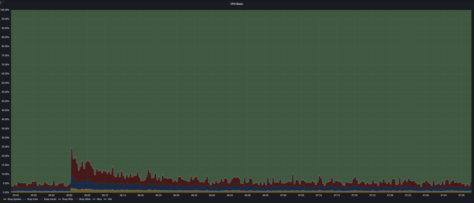474x203 pixels.
Task: Open color picker for Busy User swatch
Action: tap(25, 199)
